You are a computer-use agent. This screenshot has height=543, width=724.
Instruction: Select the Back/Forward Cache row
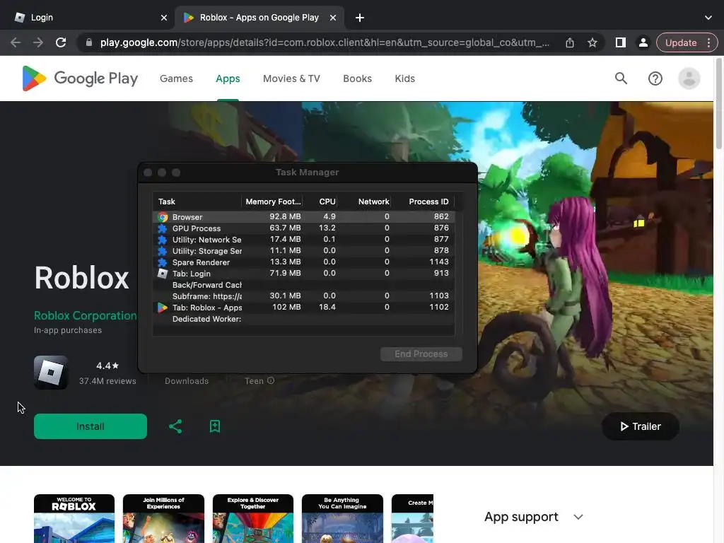point(303,284)
